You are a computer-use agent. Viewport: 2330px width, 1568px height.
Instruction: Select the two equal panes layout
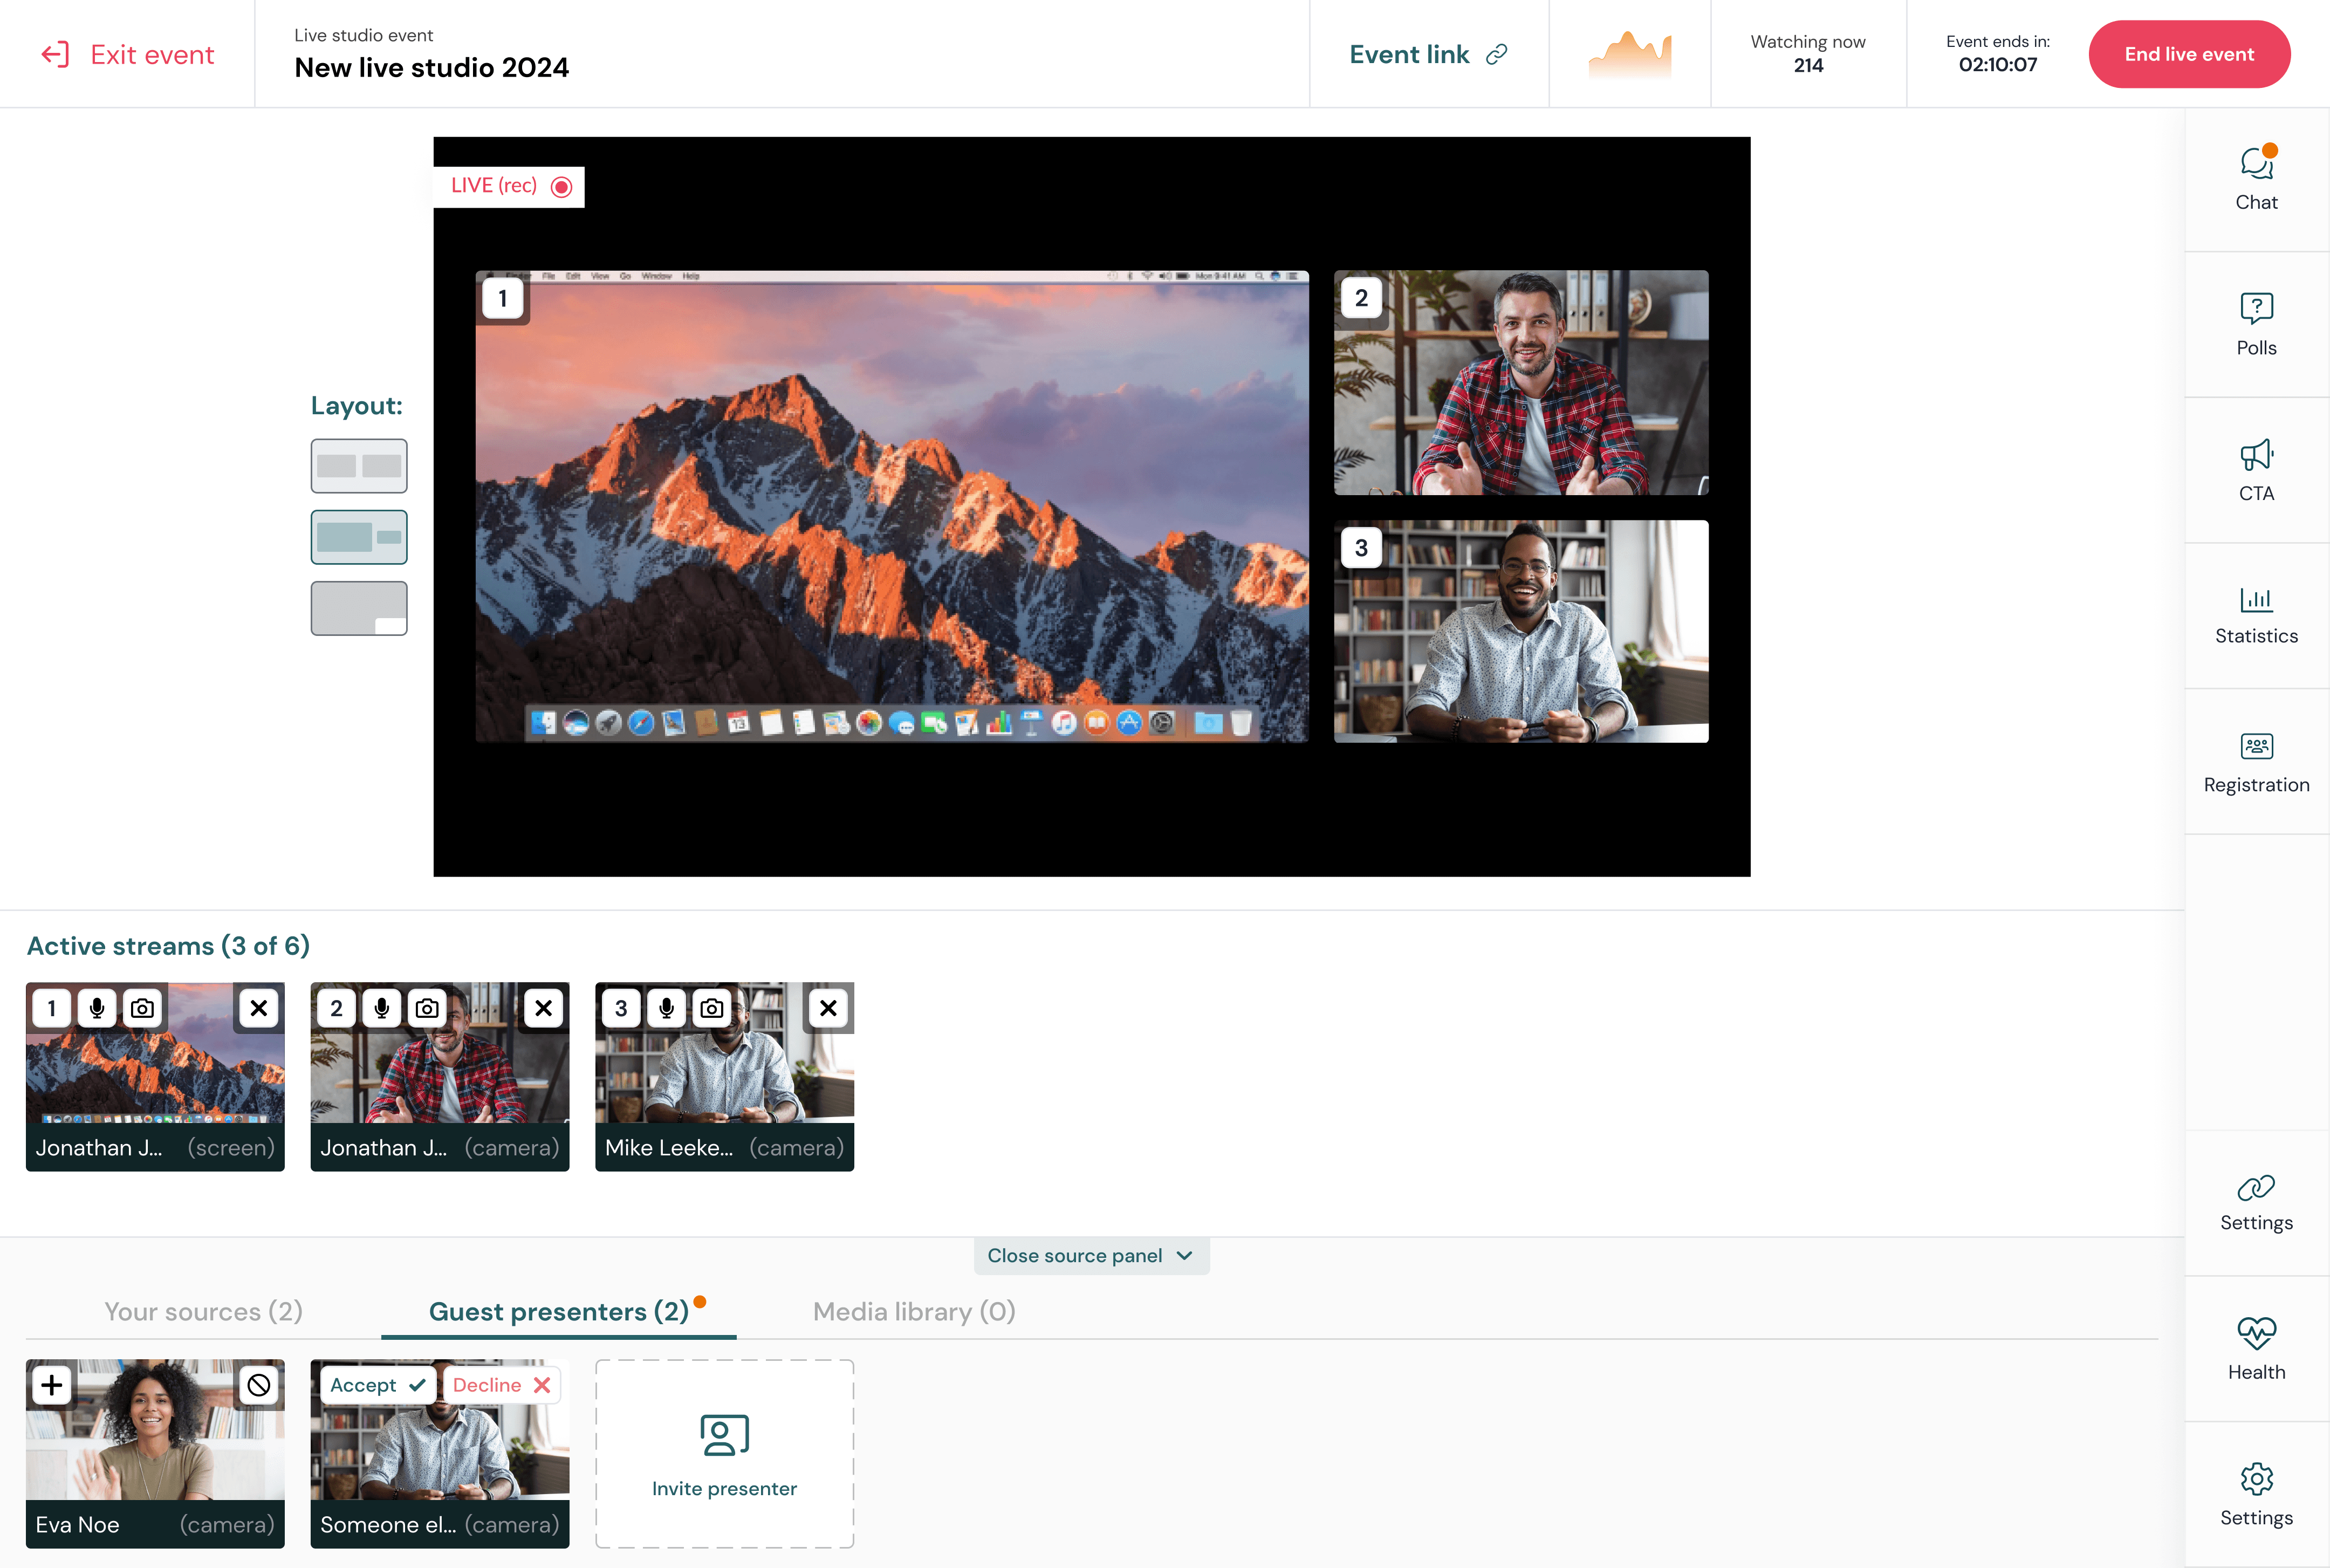click(359, 466)
